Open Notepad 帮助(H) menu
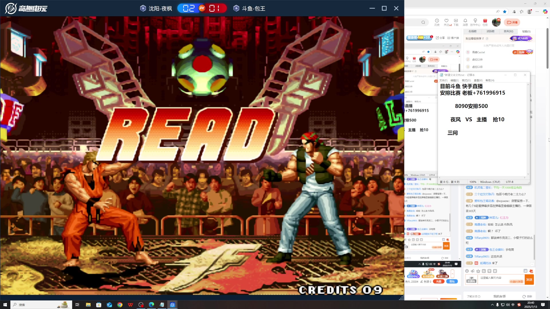 (490, 80)
